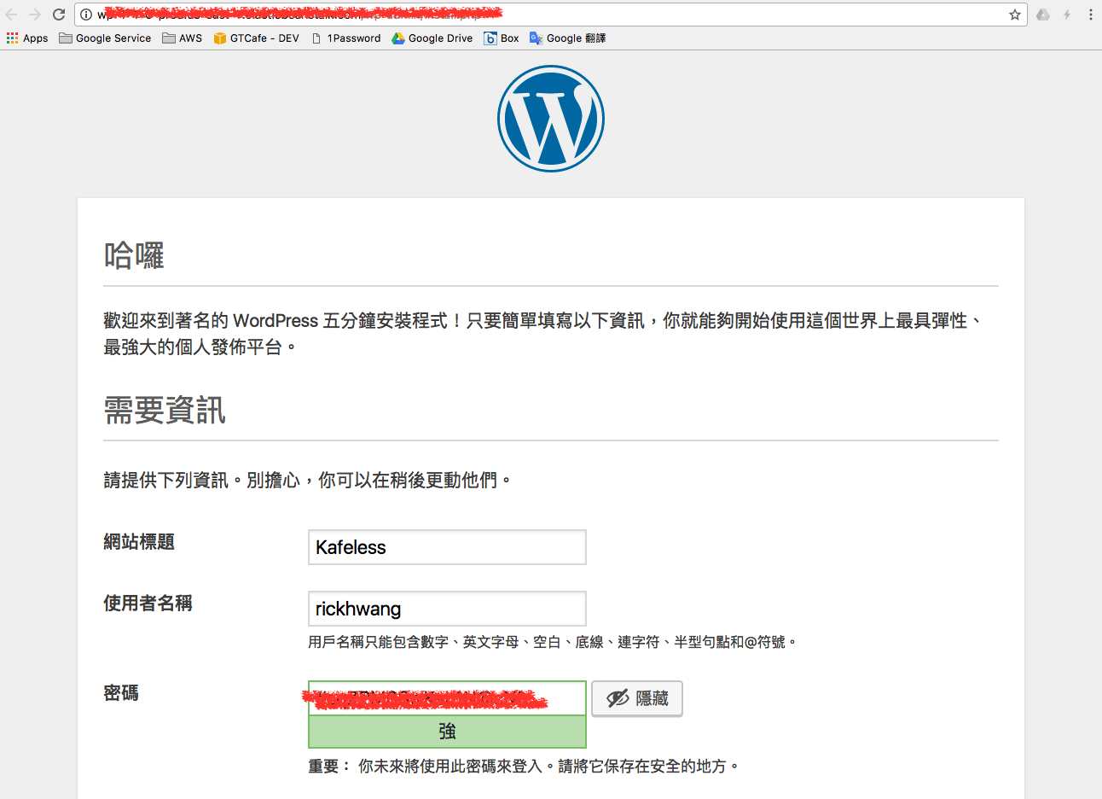This screenshot has width=1102, height=799.
Task: Click the 密碼 label
Action: point(121,693)
